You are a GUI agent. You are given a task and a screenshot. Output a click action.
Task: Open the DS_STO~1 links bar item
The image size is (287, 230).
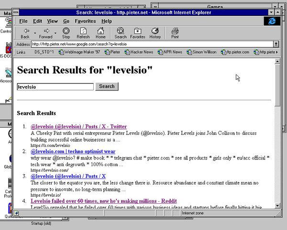44,52
